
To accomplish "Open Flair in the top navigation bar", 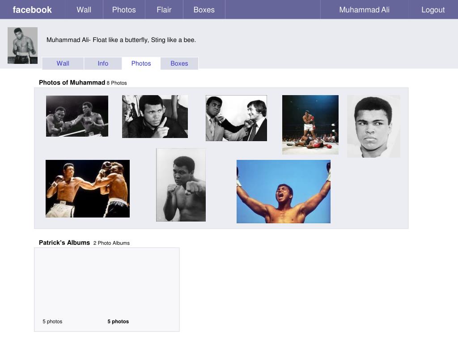I will [164, 10].
